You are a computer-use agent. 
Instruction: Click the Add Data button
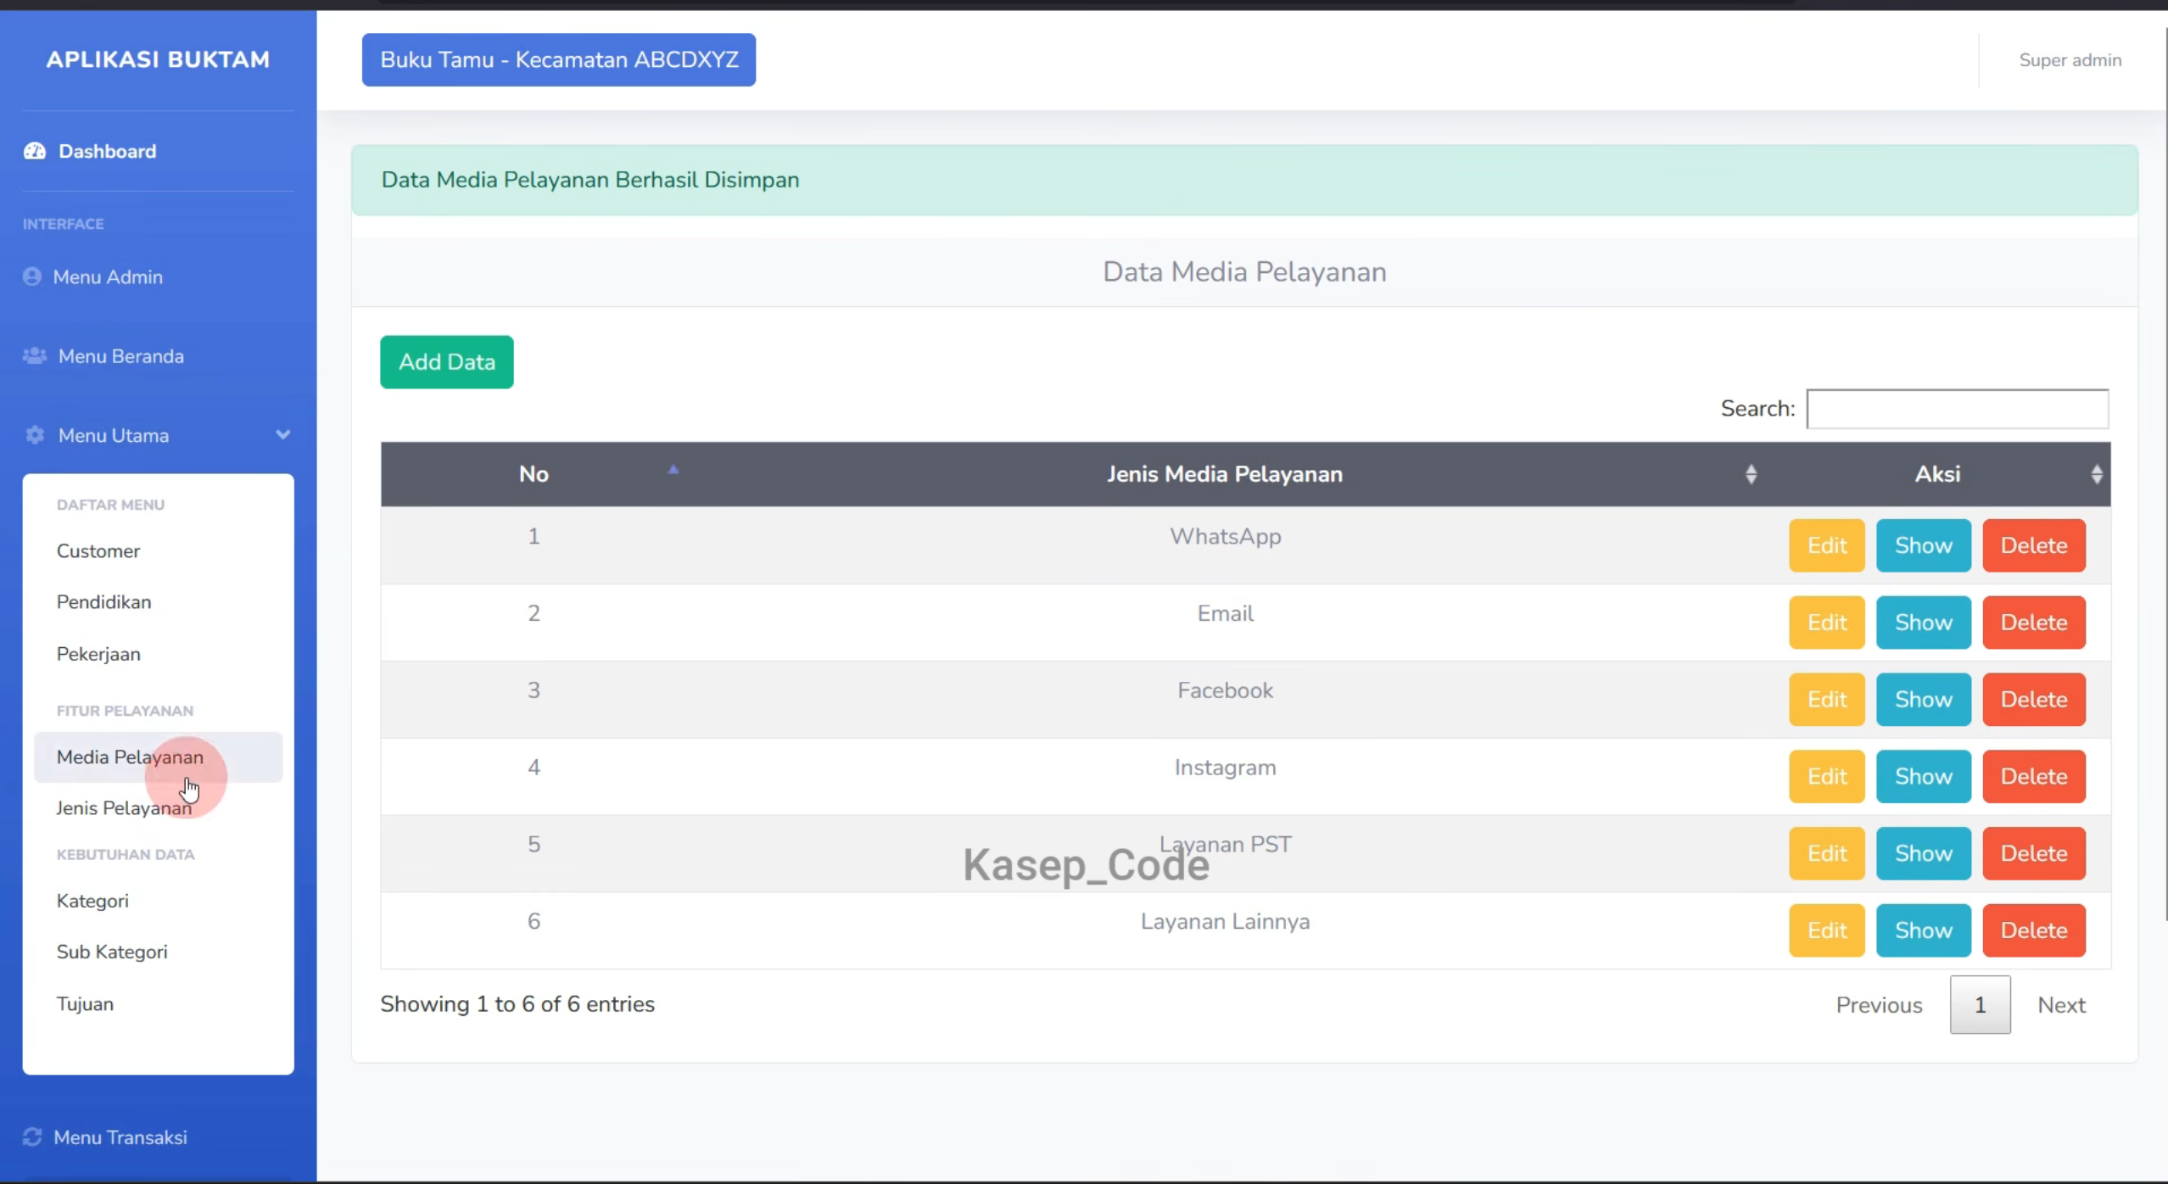pyautogui.click(x=447, y=362)
